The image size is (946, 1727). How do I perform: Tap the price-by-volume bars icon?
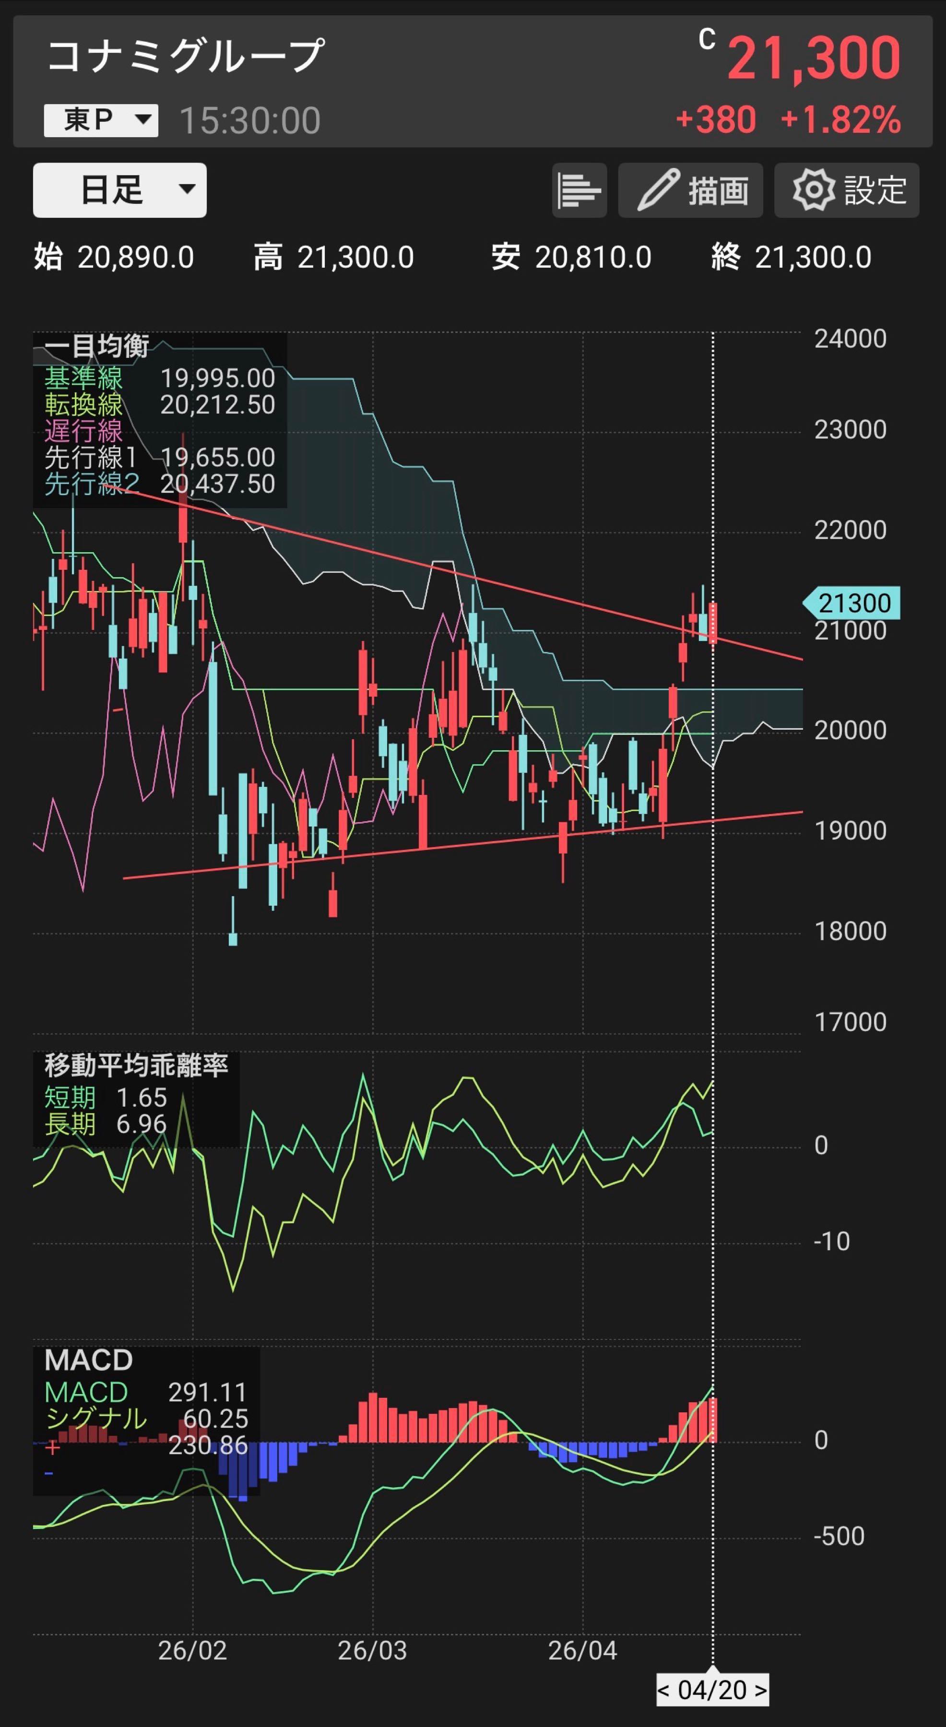tap(579, 190)
